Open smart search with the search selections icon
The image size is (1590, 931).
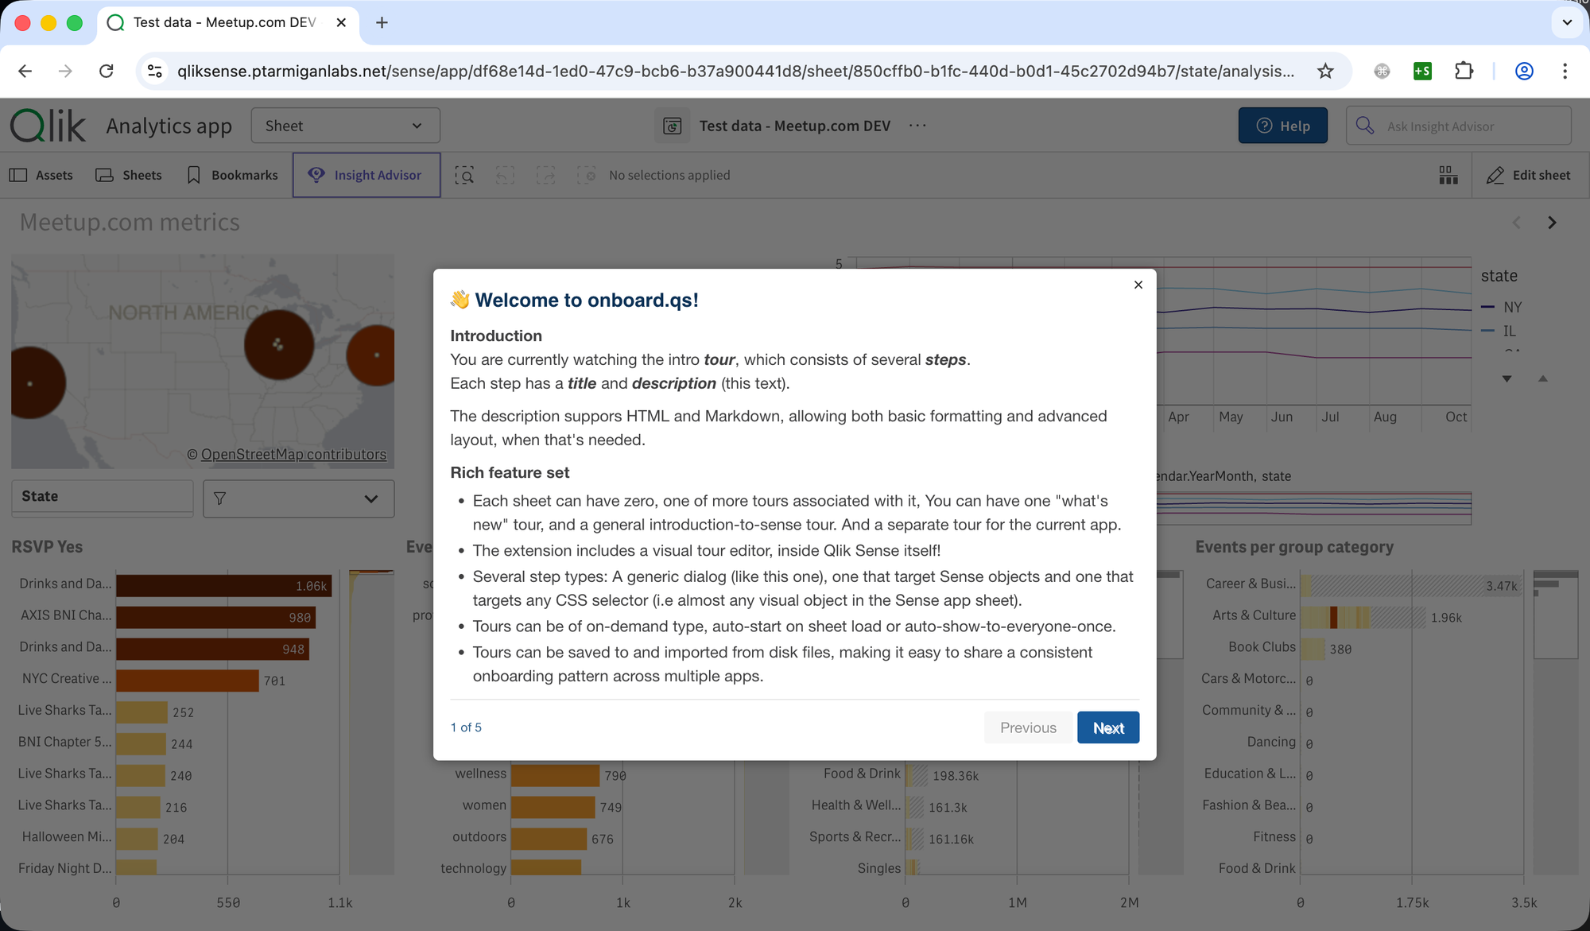(x=465, y=175)
